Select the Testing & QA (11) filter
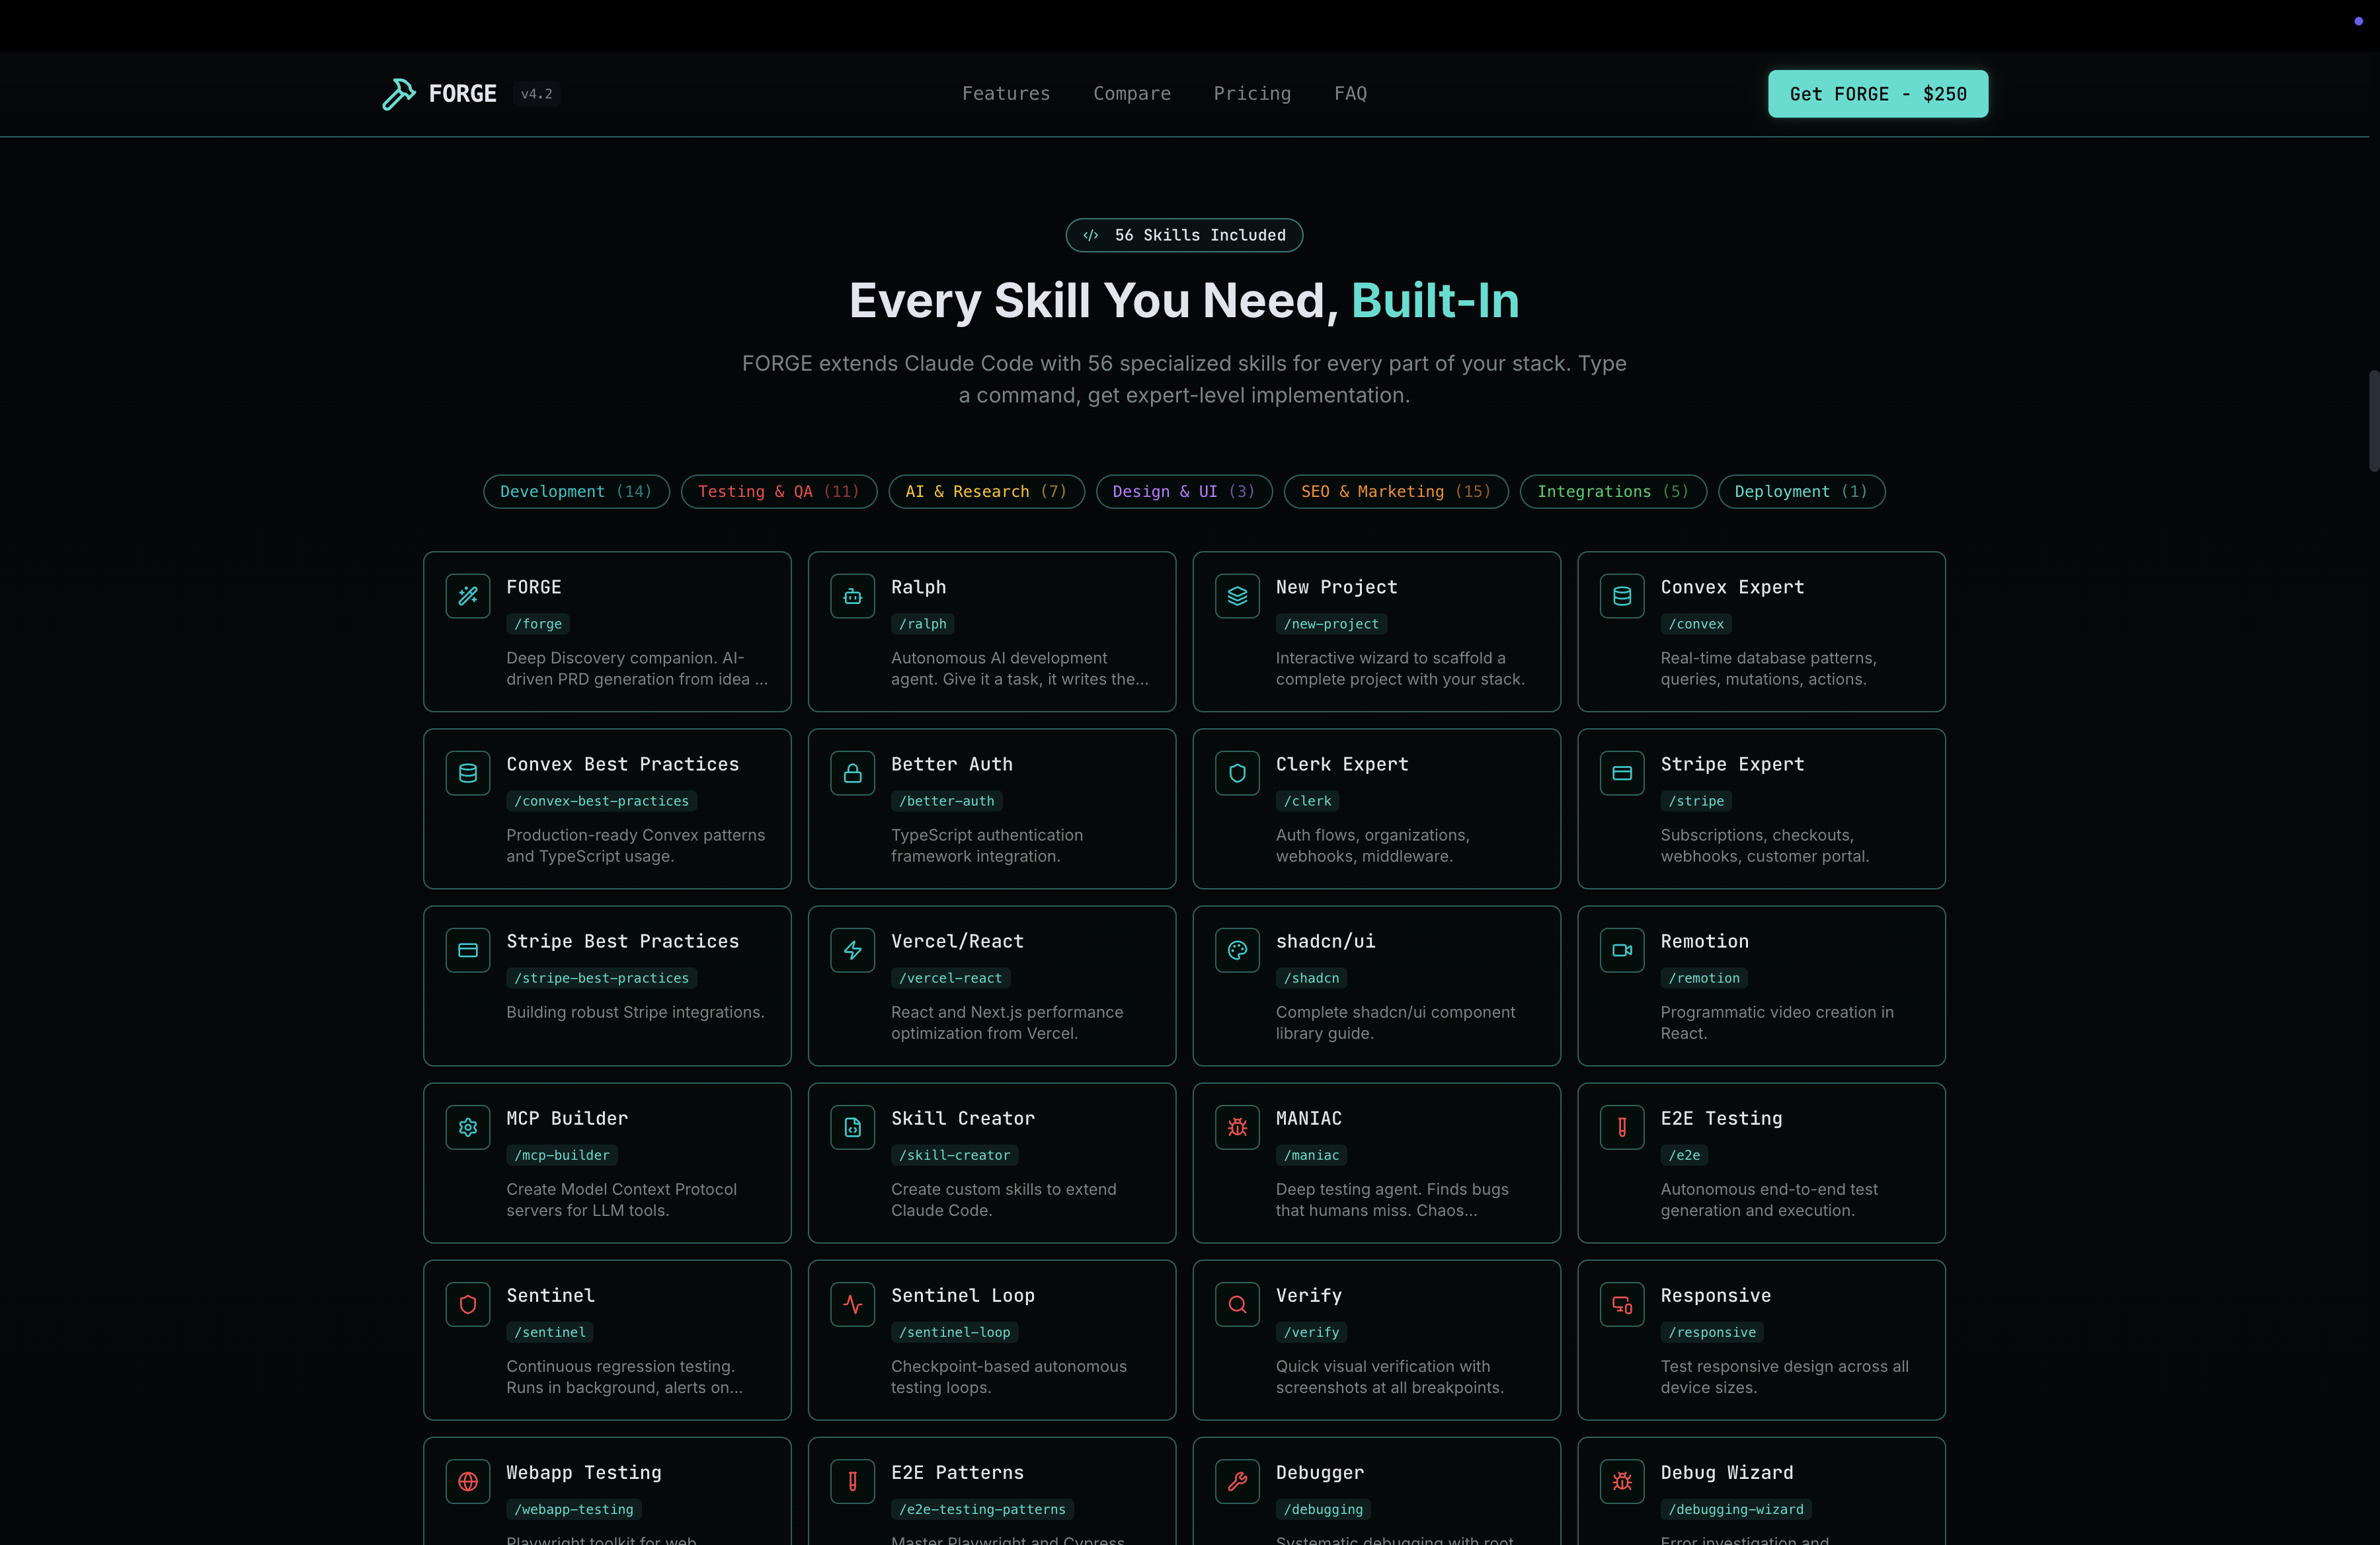This screenshot has width=2380, height=1545. (x=778, y=492)
